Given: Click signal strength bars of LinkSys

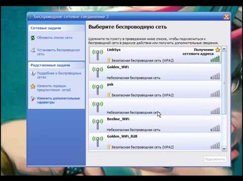Looking at the screenshot, I should pyautogui.click(x=215, y=59).
